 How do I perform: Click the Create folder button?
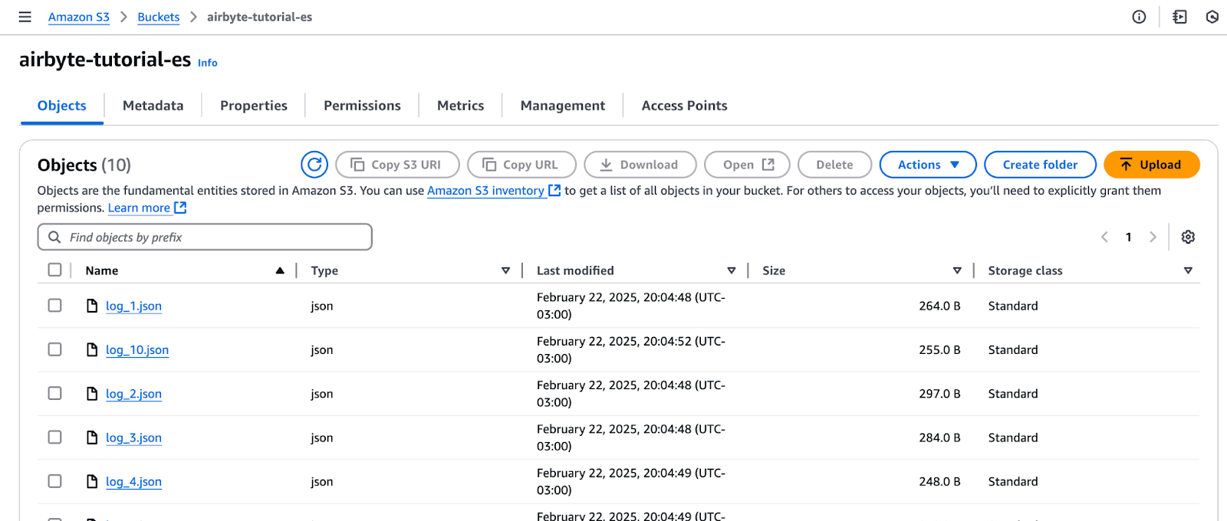click(1039, 165)
